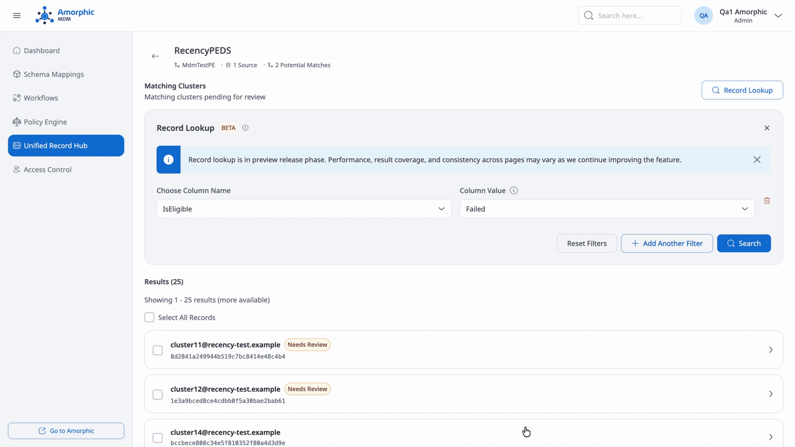The width and height of the screenshot is (795, 447).
Task: Click the ID 8d2841a249944b519c7bc8414e48c4b4
Action: coord(228,356)
